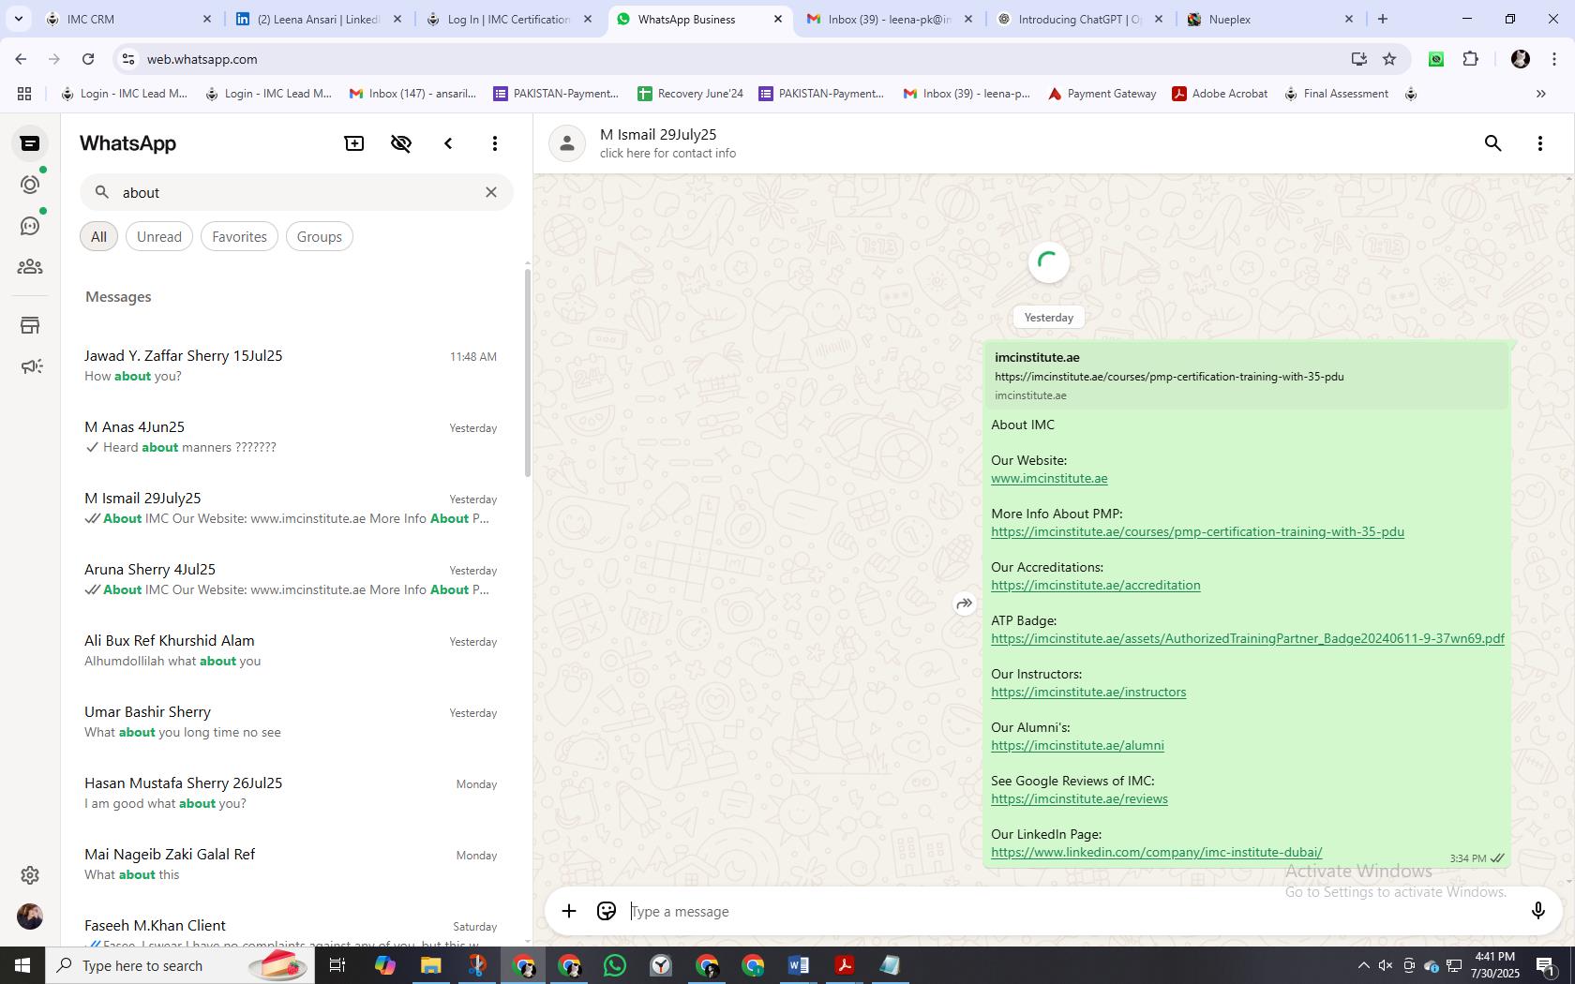Show hidden system tray icons
This screenshot has width=1575, height=984.
pos(1363,965)
